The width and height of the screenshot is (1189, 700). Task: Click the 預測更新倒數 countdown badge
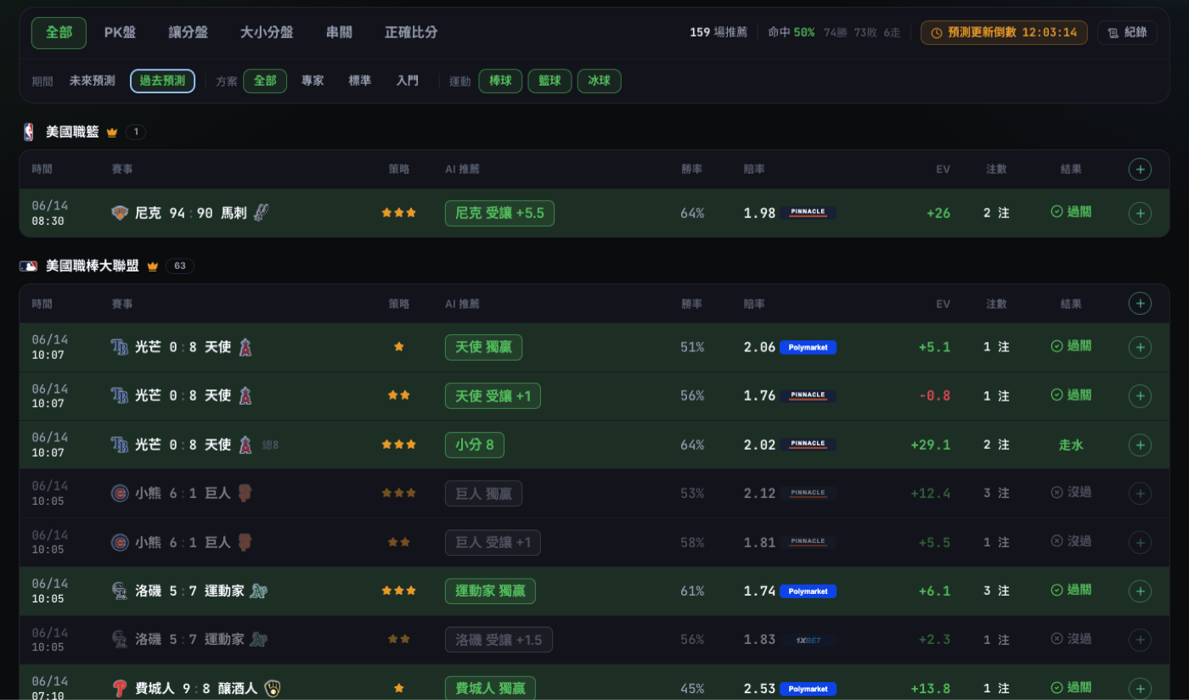tap(1004, 33)
